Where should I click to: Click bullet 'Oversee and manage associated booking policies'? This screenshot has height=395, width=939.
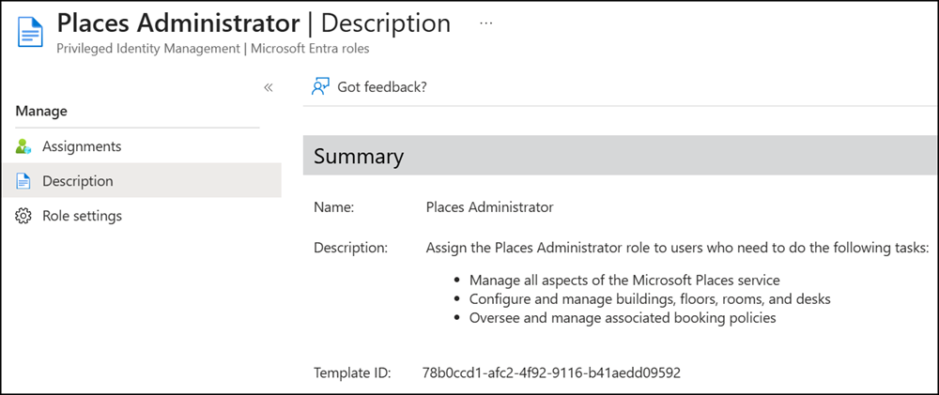coord(623,318)
